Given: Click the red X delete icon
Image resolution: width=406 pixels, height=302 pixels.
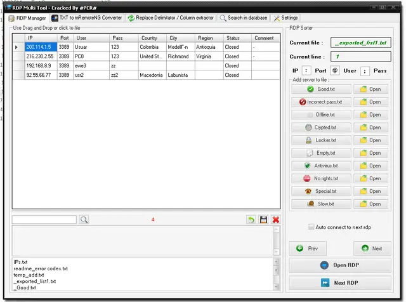Looking at the screenshot, I should coord(276,220).
